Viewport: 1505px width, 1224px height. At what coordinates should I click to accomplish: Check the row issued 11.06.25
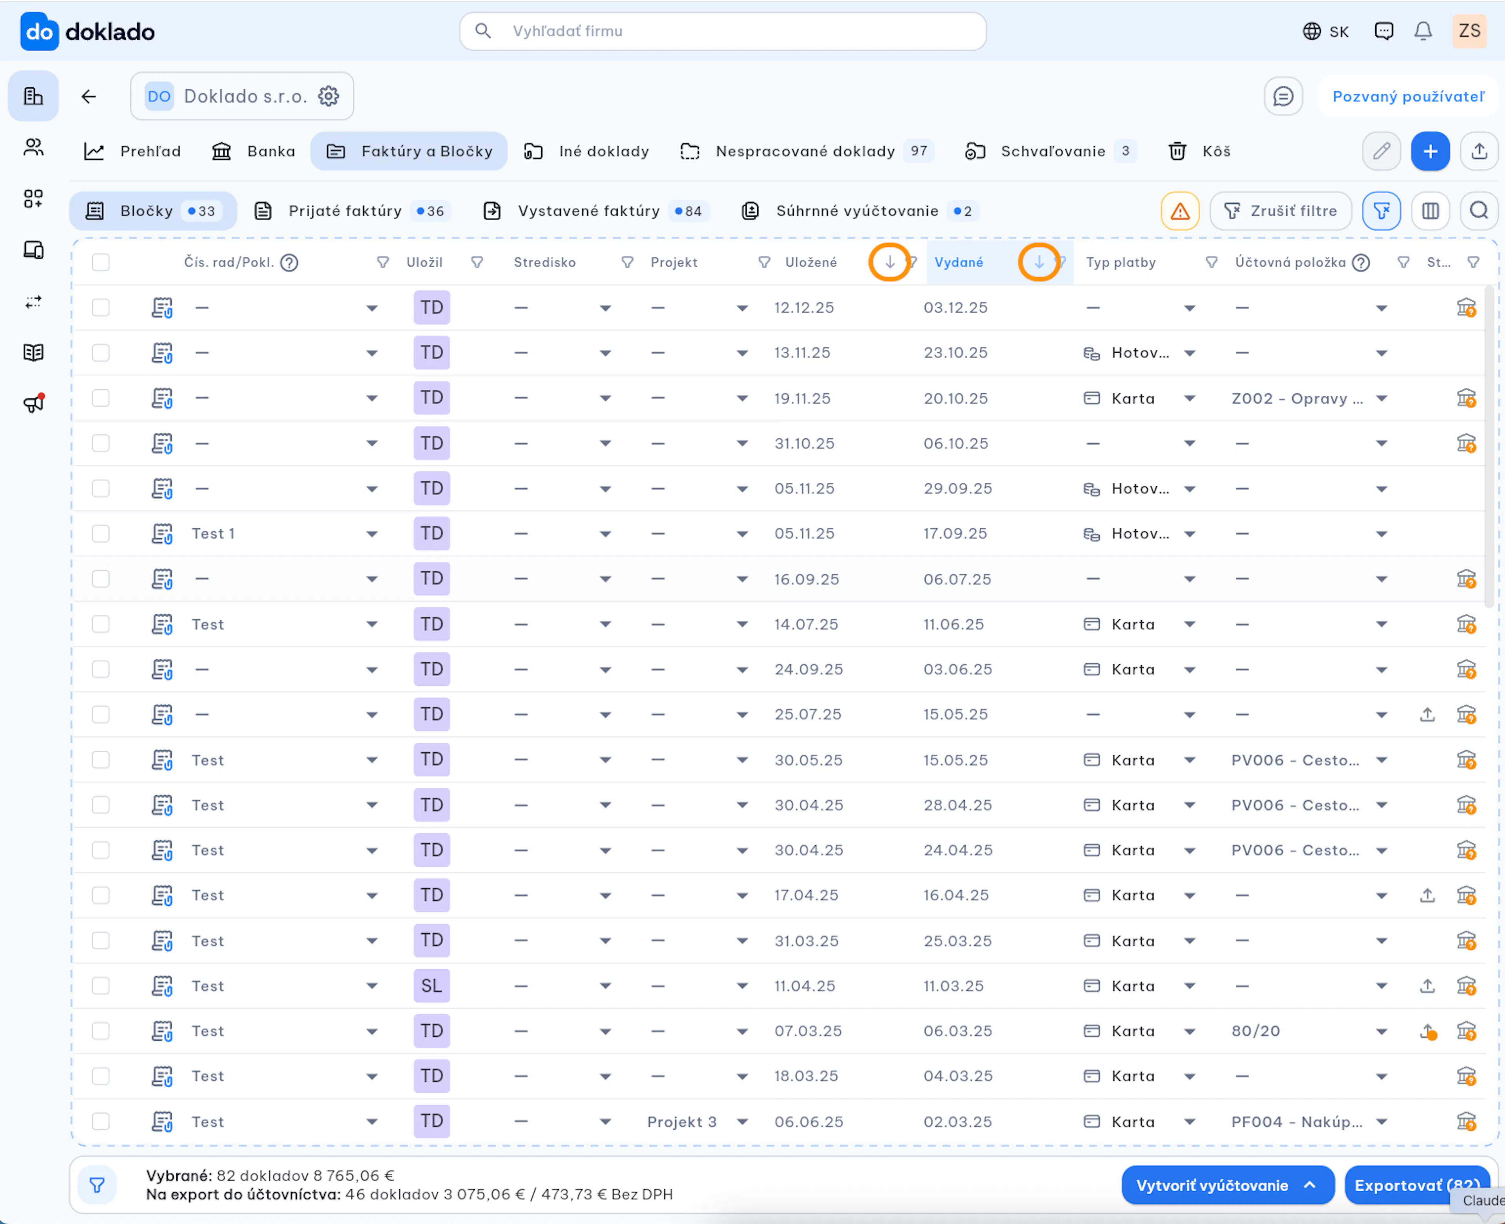point(101,625)
